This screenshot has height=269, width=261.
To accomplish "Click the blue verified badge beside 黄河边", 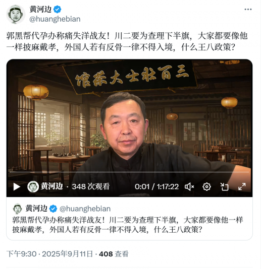I will coord(57,9).
